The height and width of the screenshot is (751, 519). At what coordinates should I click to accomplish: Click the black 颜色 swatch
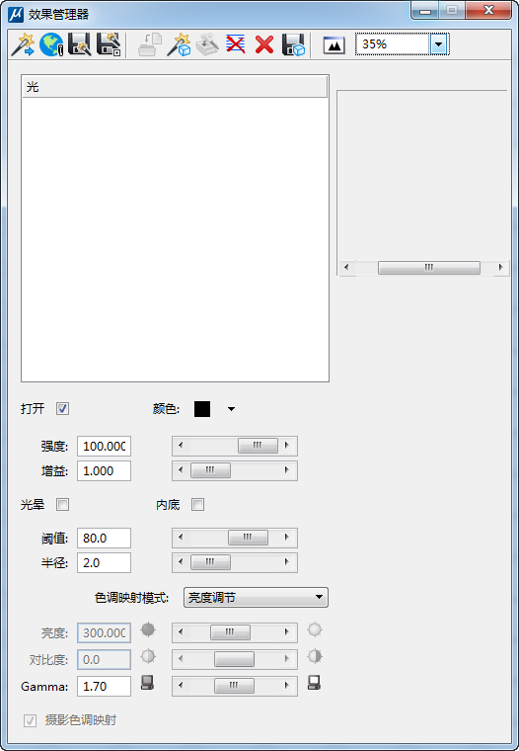[x=202, y=409]
